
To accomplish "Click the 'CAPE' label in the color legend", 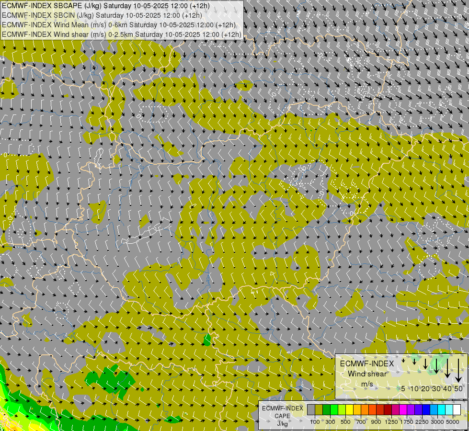I will point(282,416).
